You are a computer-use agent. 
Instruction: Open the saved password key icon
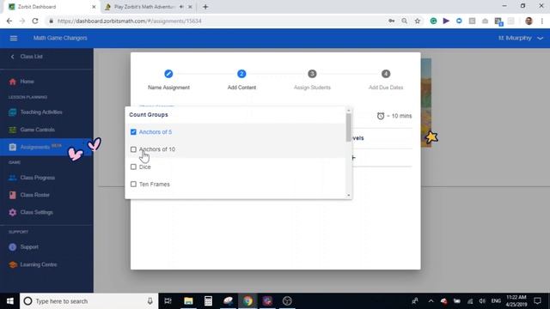(x=392, y=21)
